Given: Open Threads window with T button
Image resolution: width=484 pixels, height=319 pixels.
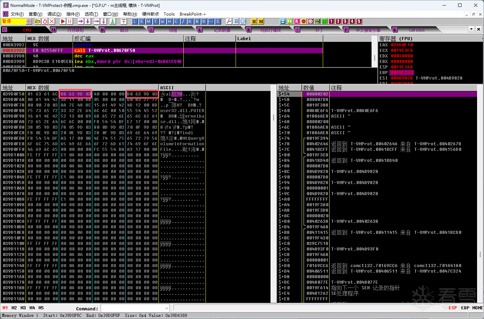Looking at the screenshot, I should (155, 21).
